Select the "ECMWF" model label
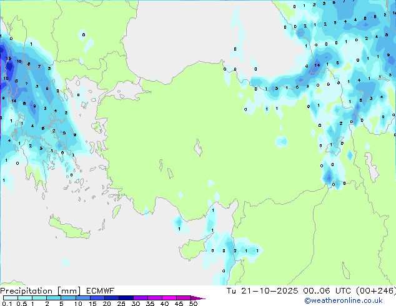396x306 pixels. pyautogui.click(x=100, y=291)
